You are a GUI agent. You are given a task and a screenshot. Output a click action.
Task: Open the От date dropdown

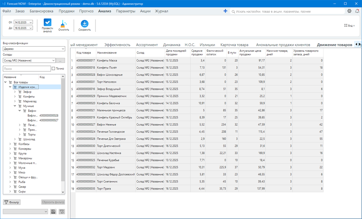(30, 22)
